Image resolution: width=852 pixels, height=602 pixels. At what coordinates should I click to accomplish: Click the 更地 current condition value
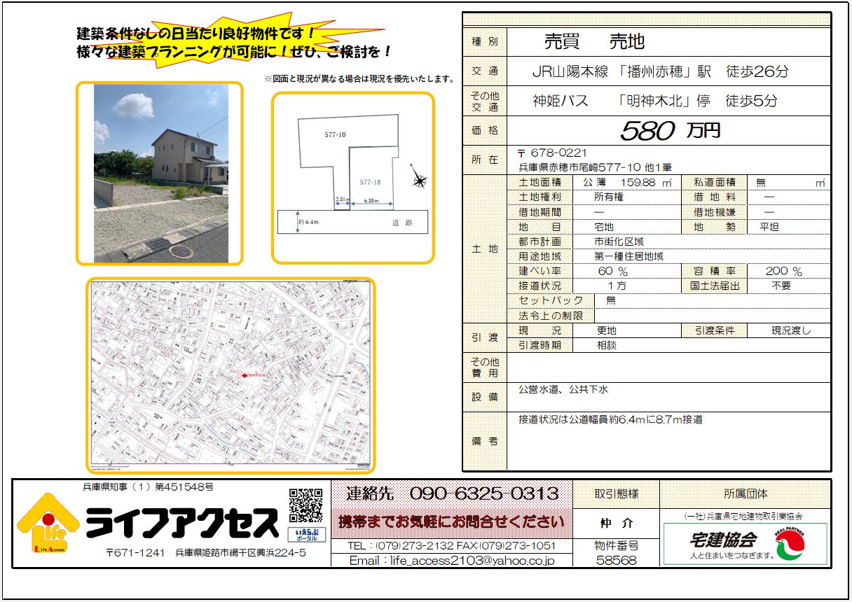(x=606, y=330)
